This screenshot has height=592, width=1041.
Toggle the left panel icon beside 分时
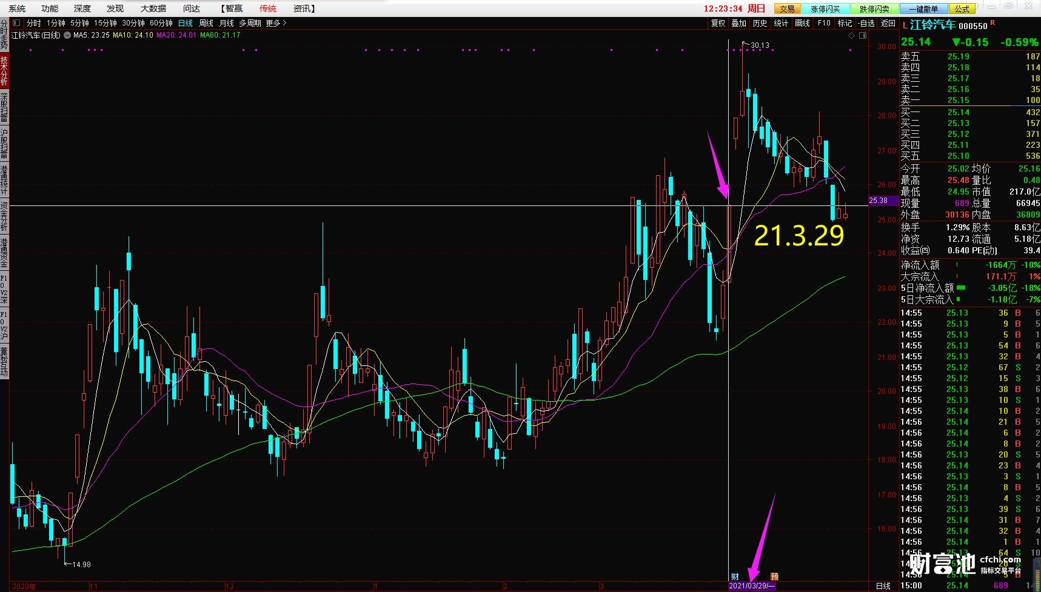tap(16, 23)
